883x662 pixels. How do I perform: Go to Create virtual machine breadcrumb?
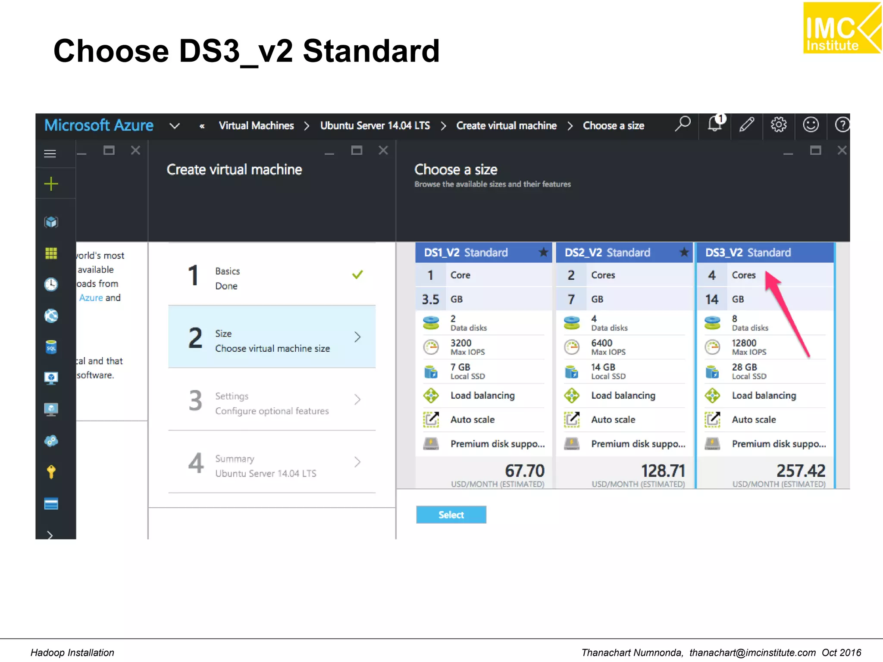pos(507,125)
